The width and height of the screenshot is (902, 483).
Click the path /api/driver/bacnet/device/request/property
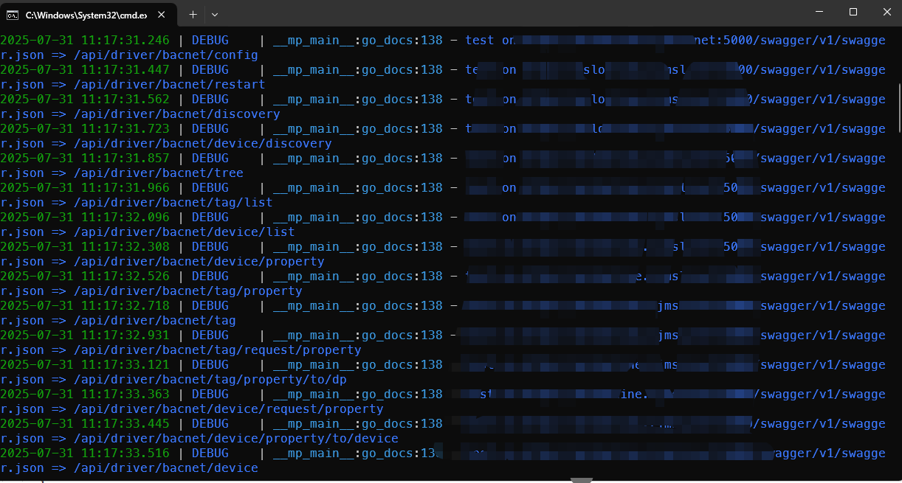(x=229, y=409)
